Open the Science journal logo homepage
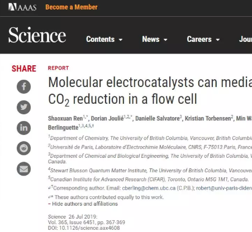This screenshot has width=252, height=232. click(x=37, y=35)
